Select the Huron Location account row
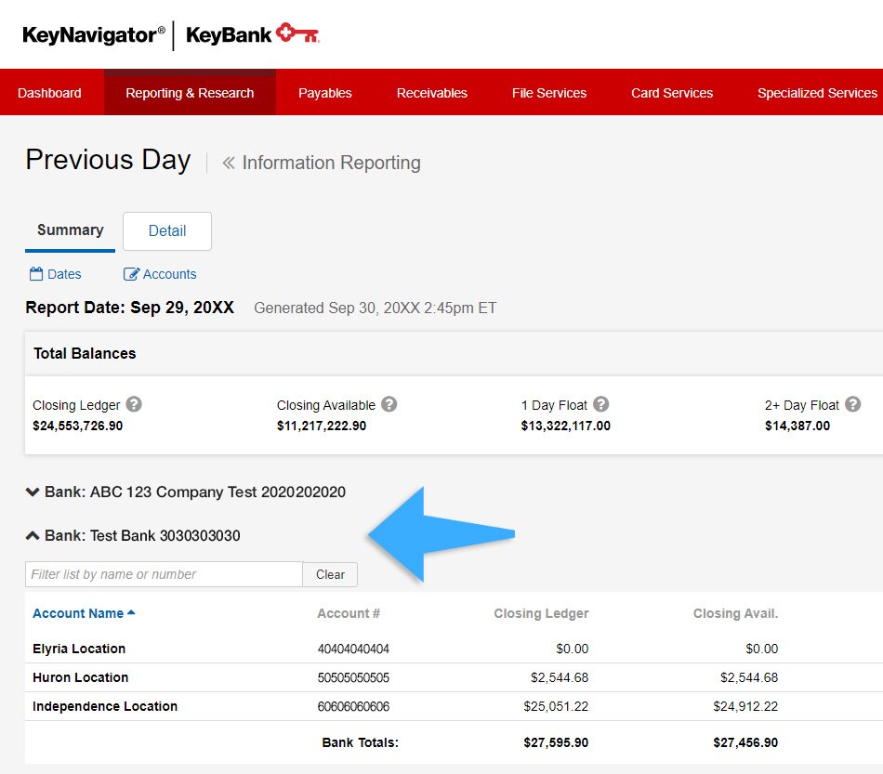This screenshot has width=883, height=774. (x=81, y=677)
